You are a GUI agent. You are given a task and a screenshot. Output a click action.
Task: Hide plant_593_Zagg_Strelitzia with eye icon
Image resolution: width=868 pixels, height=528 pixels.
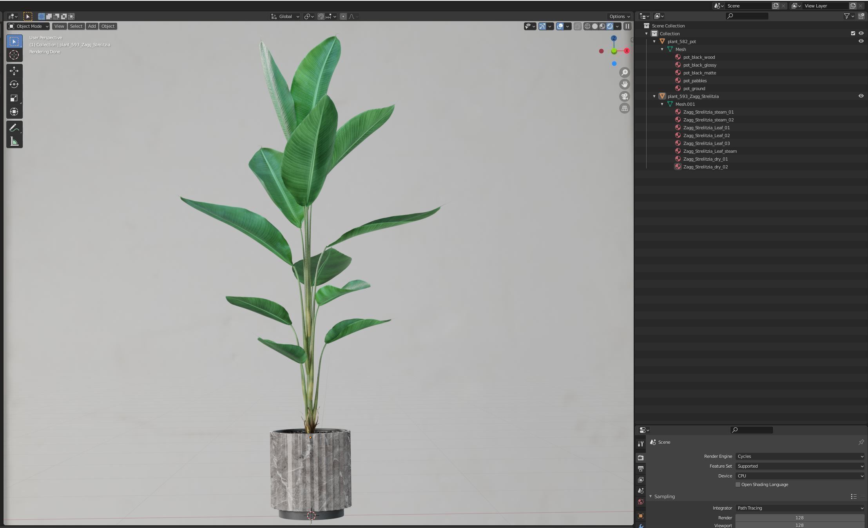(861, 96)
